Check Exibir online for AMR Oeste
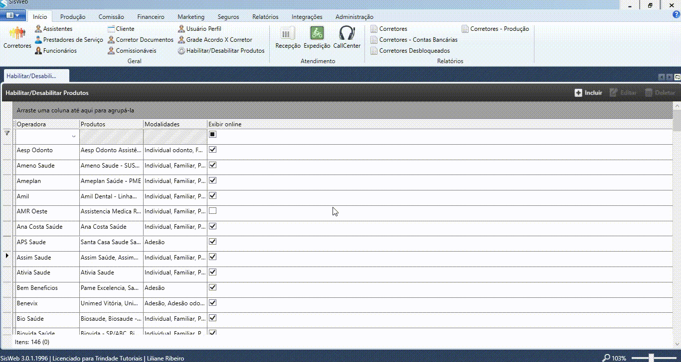Screen dimensions: 681x362 [213, 211]
